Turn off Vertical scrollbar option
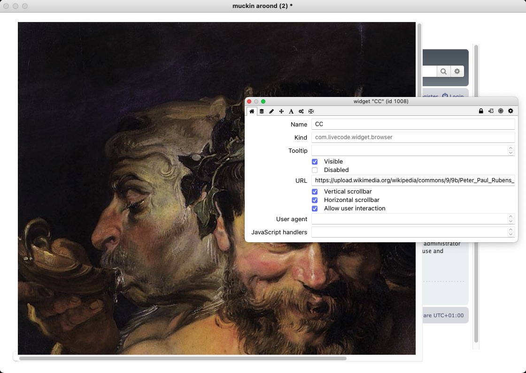 coord(315,192)
